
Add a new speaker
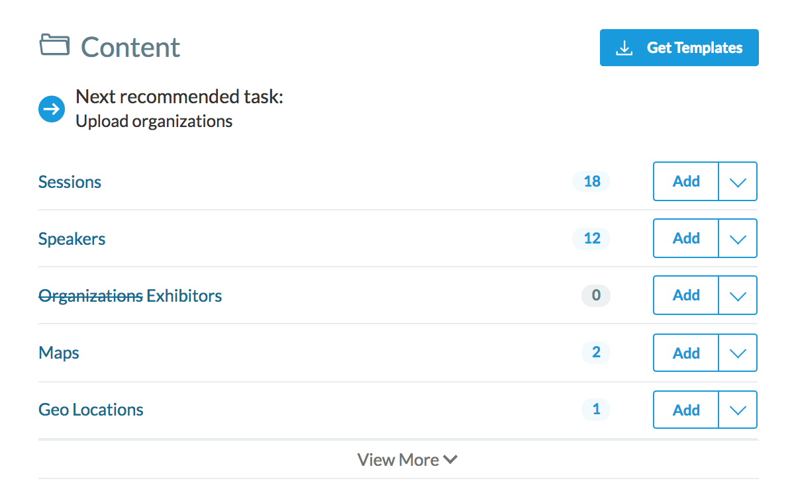click(x=685, y=238)
